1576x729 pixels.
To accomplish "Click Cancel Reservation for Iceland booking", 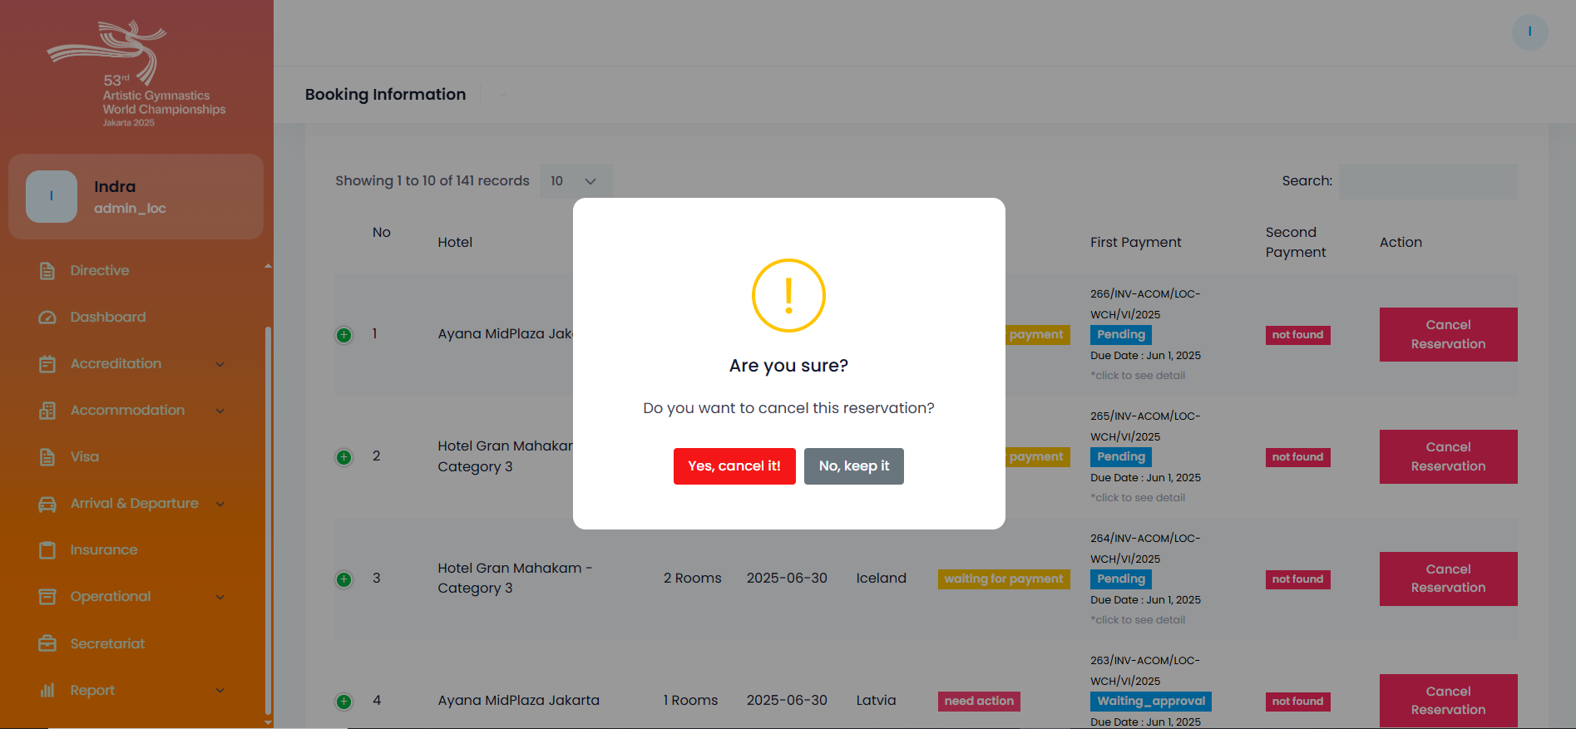I will [x=1448, y=579].
